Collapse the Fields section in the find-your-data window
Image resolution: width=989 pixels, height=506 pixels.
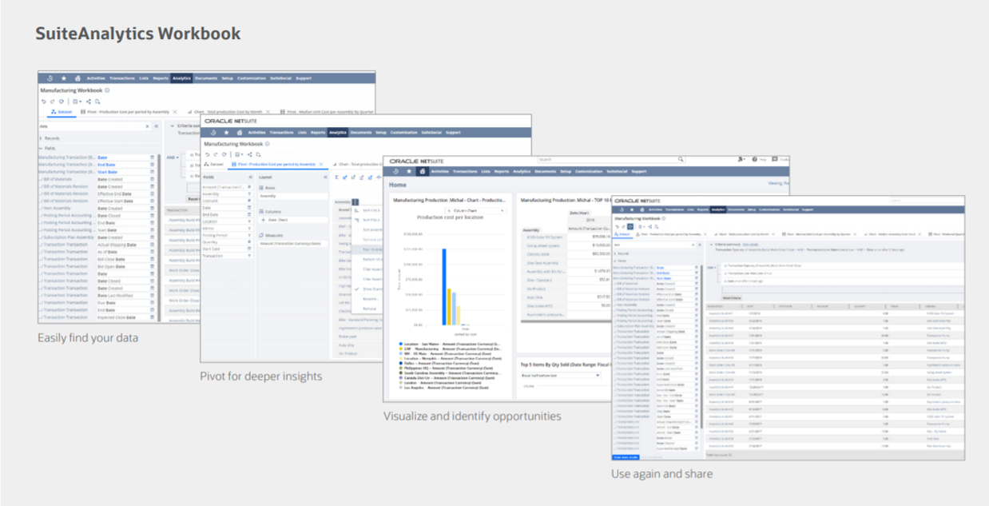coord(41,149)
